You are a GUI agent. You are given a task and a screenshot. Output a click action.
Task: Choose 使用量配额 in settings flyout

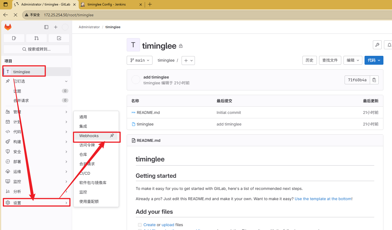pyautogui.click(x=96, y=202)
